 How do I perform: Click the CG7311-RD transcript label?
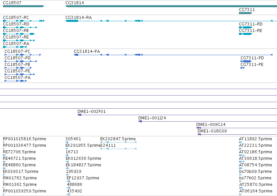point(251,24)
